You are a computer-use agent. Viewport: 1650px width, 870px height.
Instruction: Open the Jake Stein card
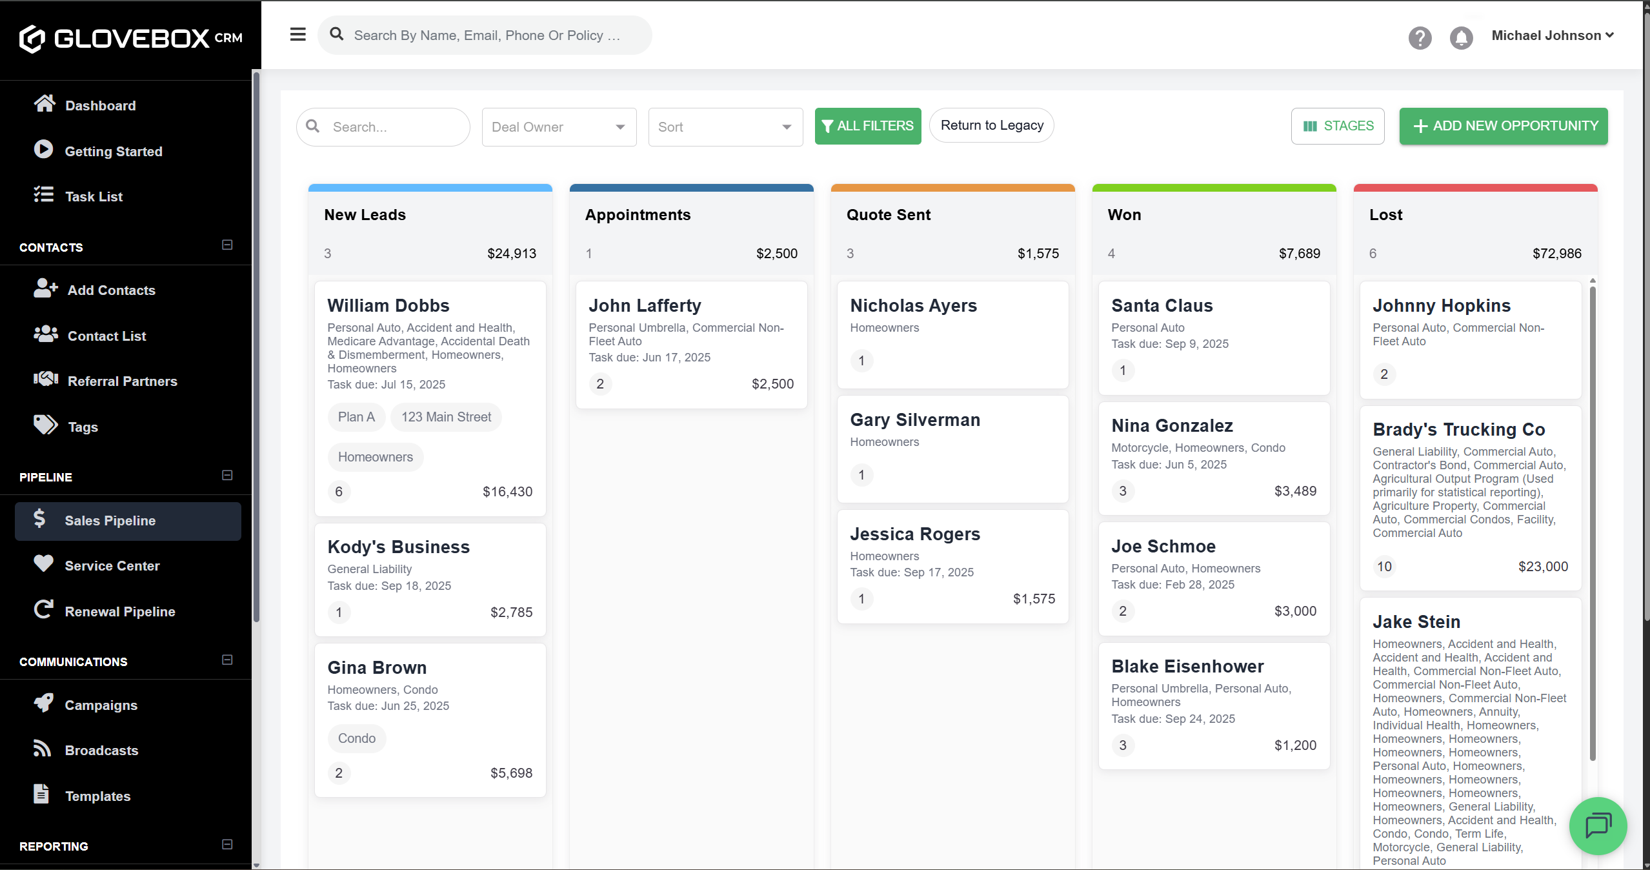[1471, 734]
